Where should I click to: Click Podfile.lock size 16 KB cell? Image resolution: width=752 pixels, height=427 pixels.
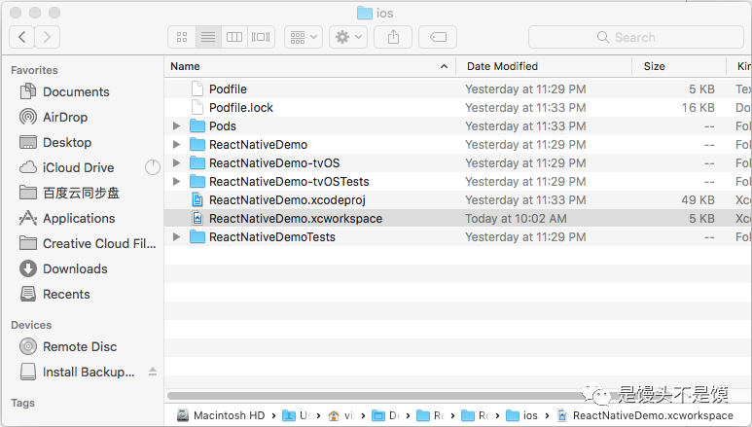point(698,107)
